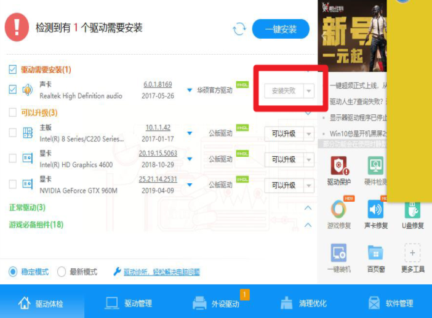The image size is (432, 318).
Task: Switch to 驱动管理 tab
Action: point(129,303)
